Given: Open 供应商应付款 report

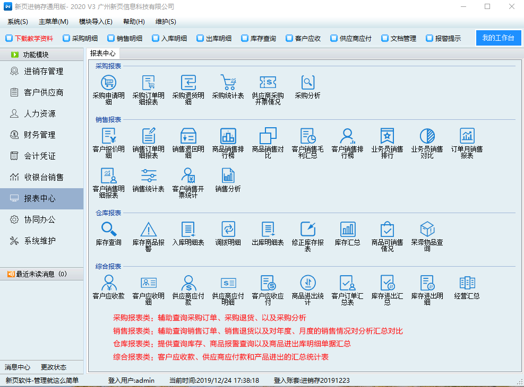Looking at the screenshot, I should pyautogui.click(x=188, y=283).
